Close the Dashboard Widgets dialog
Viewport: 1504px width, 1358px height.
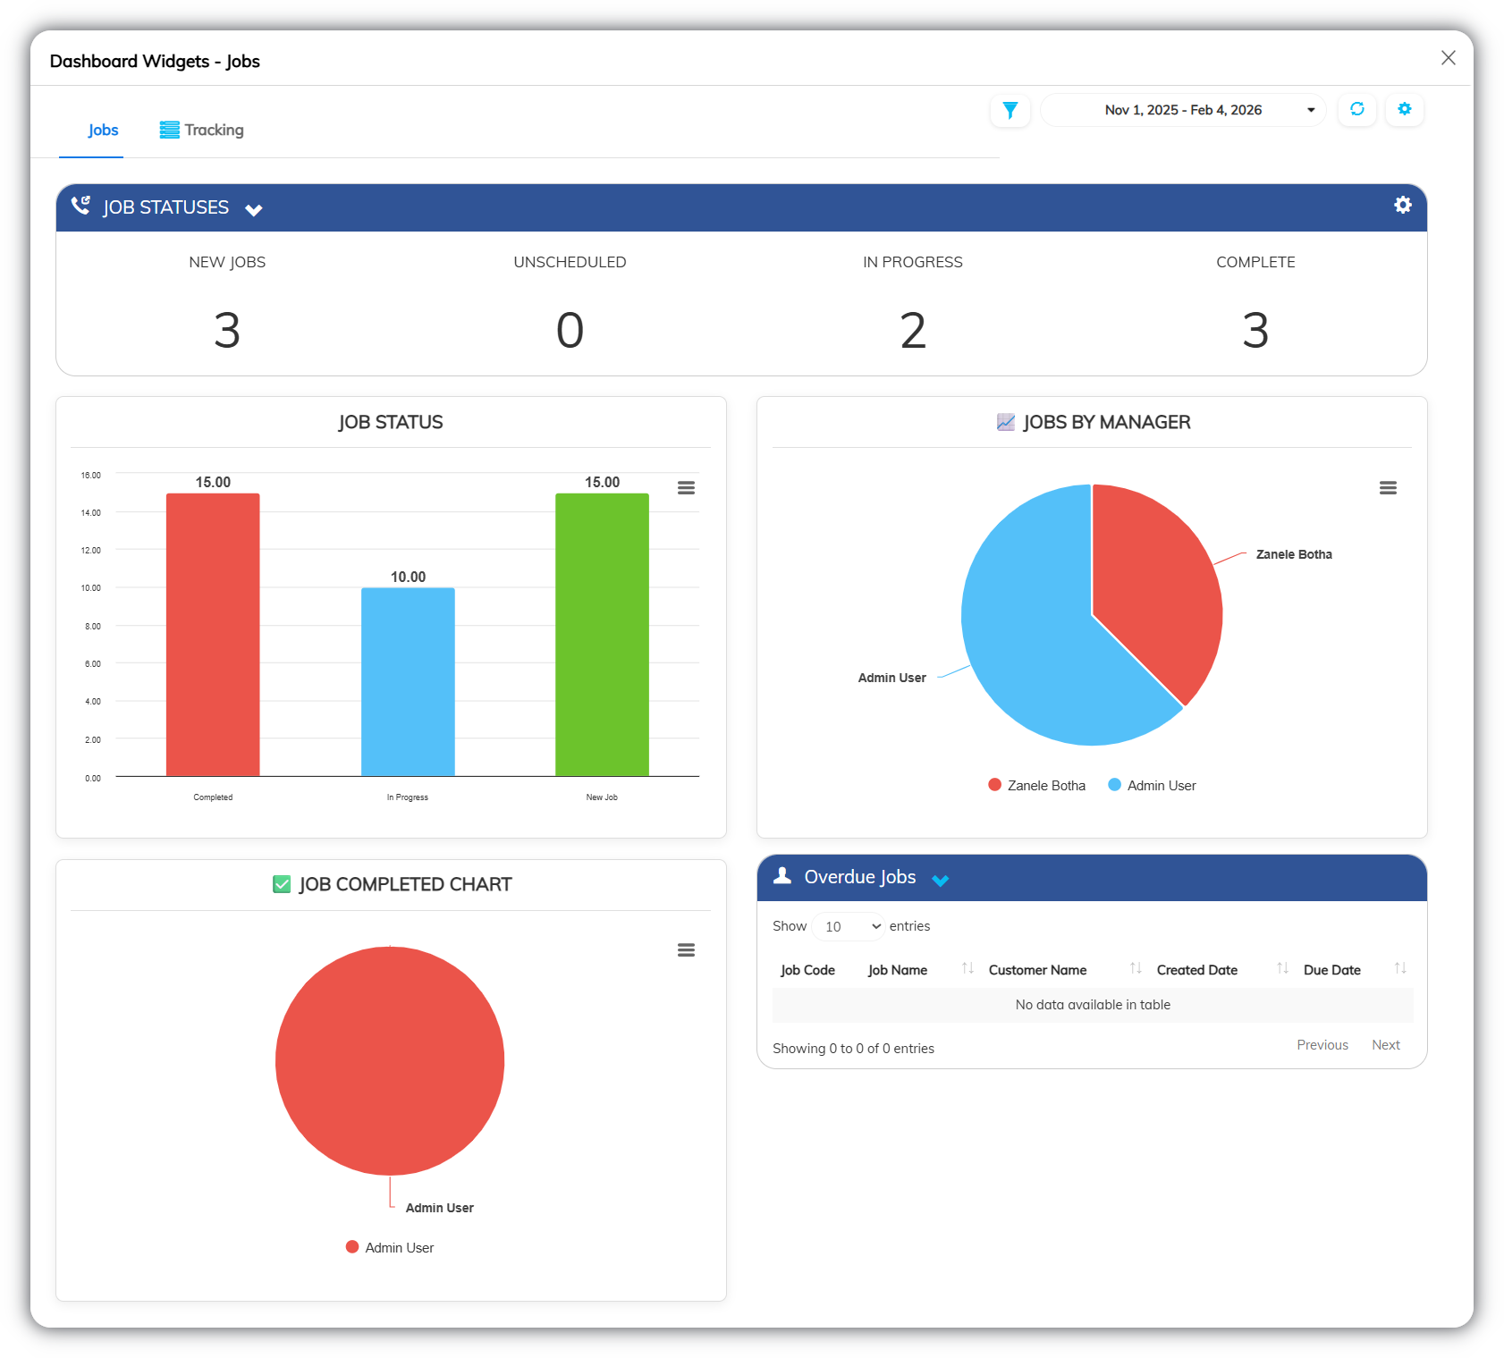[1449, 58]
